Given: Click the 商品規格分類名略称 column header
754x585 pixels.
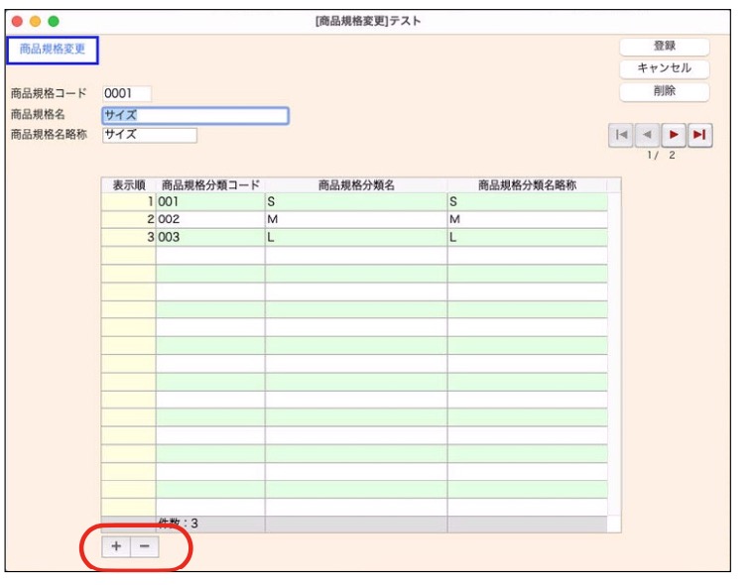Looking at the screenshot, I should click(527, 184).
